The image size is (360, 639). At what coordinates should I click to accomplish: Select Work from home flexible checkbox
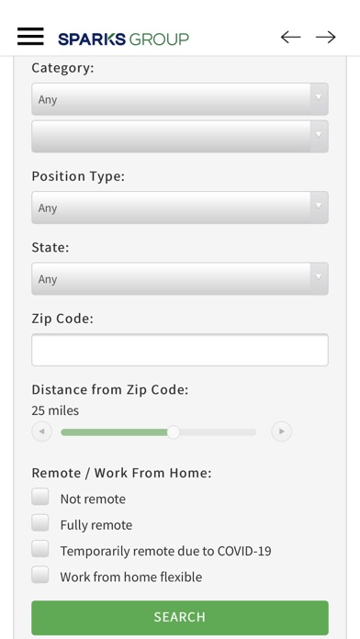point(40,575)
